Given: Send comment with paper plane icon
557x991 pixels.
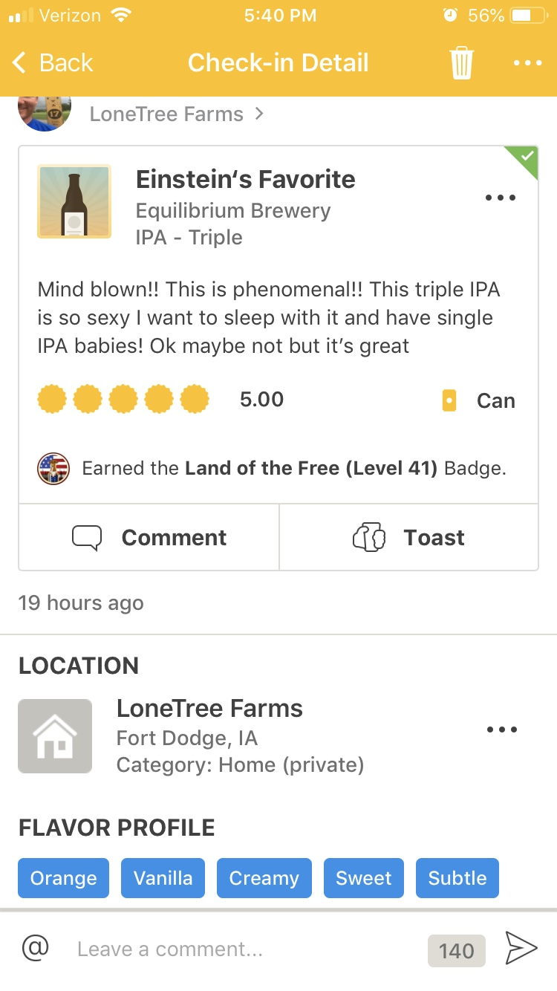Looking at the screenshot, I should (x=521, y=948).
